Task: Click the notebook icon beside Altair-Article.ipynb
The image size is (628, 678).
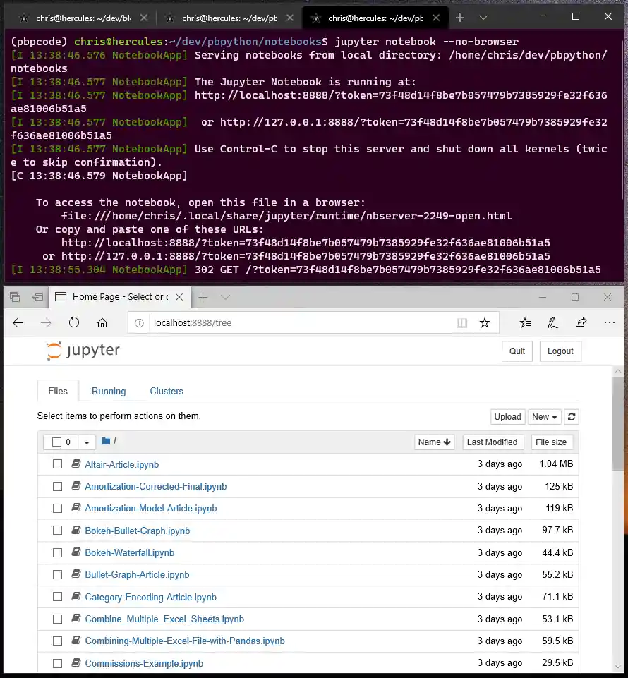Action: pyautogui.click(x=76, y=464)
